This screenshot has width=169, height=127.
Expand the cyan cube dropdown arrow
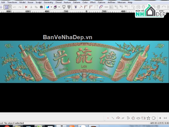click(51, 7)
